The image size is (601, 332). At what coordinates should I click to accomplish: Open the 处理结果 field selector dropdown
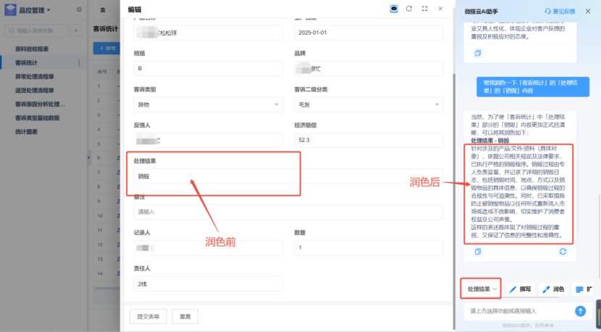point(481,289)
